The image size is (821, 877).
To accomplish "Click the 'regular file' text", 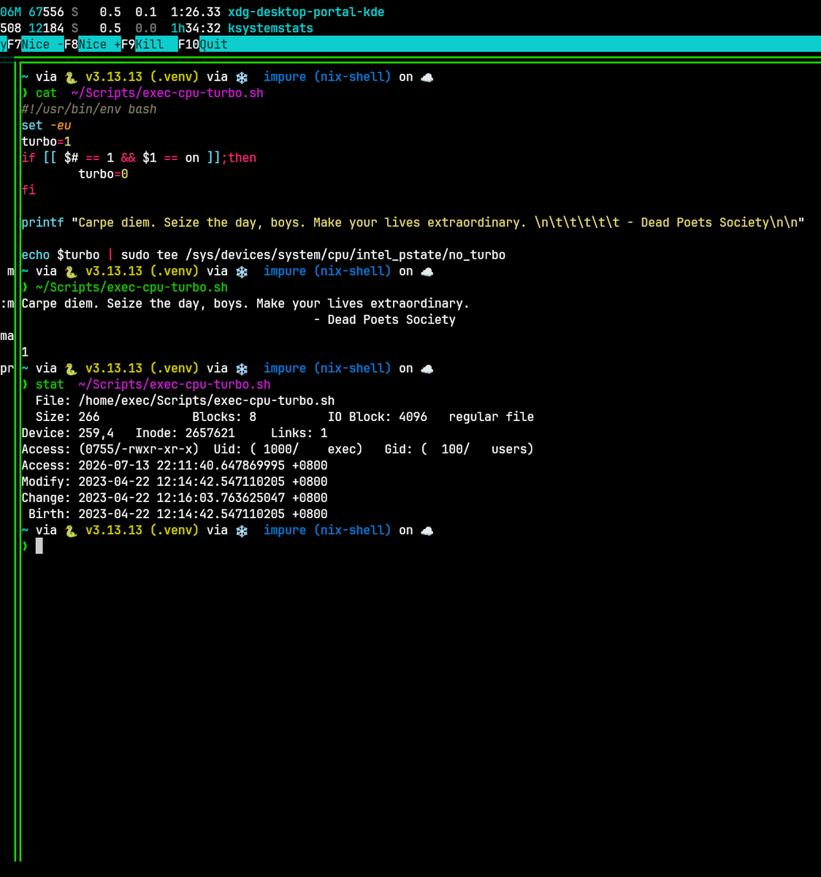I will (491, 417).
